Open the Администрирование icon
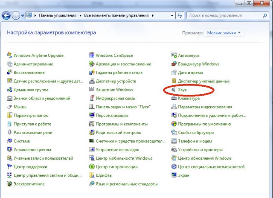This screenshot has width=273, height=198. pyautogui.click(x=9, y=64)
